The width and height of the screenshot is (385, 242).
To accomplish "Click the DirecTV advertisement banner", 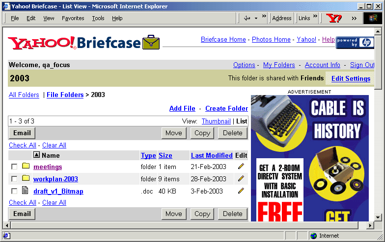I will coord(309,158).
